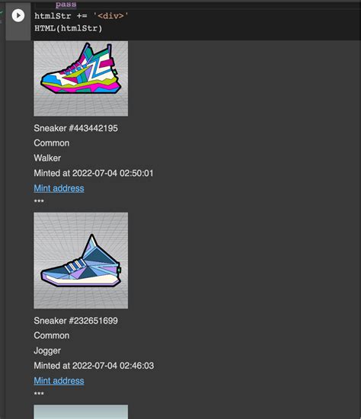Open Mint address link for Sneaker #232651699
Image resolution: width=361 pixels, height=419 pixels.
pos(59,380)
